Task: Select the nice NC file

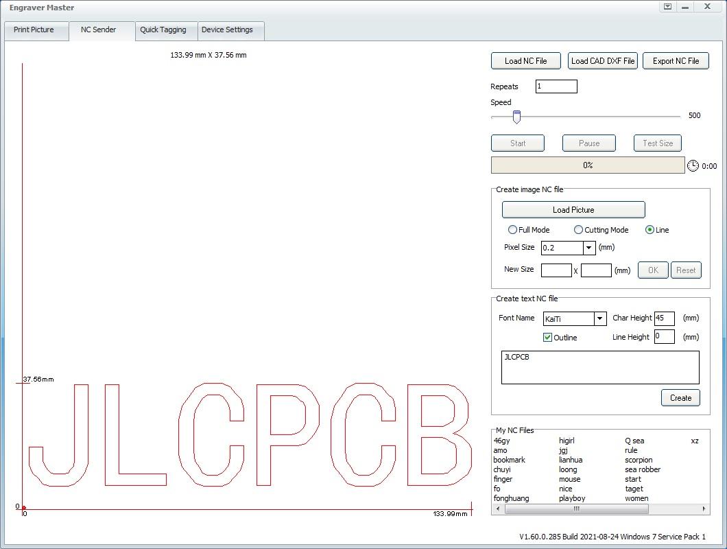Action: (x=566, y=489)
